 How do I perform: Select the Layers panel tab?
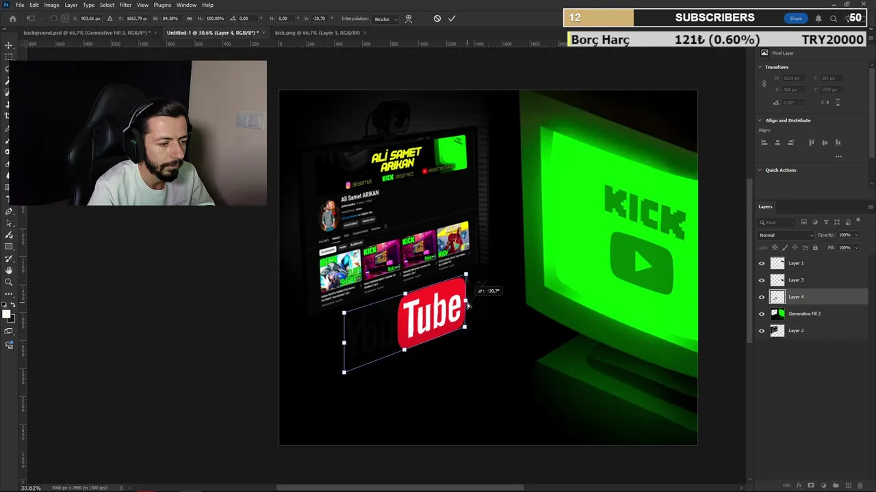pyautogui.click(x=765, y=206)
